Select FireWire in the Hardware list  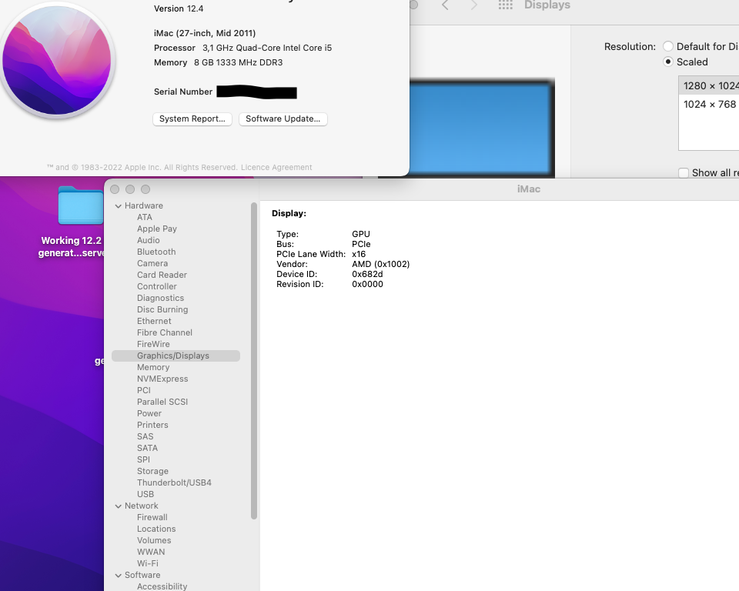(x=153, y=344)
